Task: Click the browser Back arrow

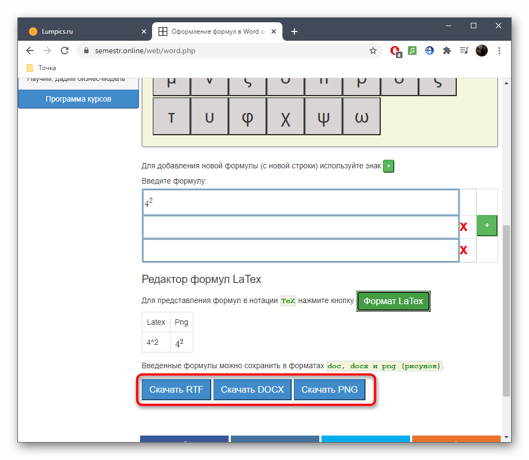Action: pyautogui.click(x=30, y=51)
